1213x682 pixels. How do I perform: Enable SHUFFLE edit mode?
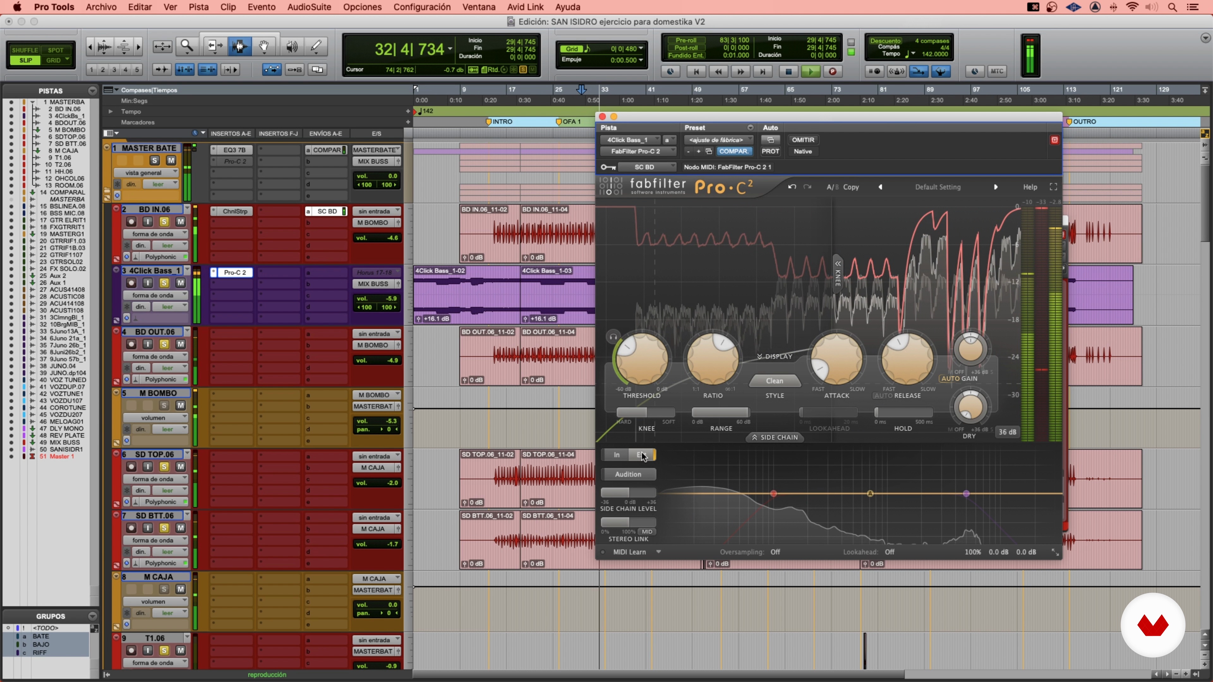pyautogui.click(x=25, y=50)
